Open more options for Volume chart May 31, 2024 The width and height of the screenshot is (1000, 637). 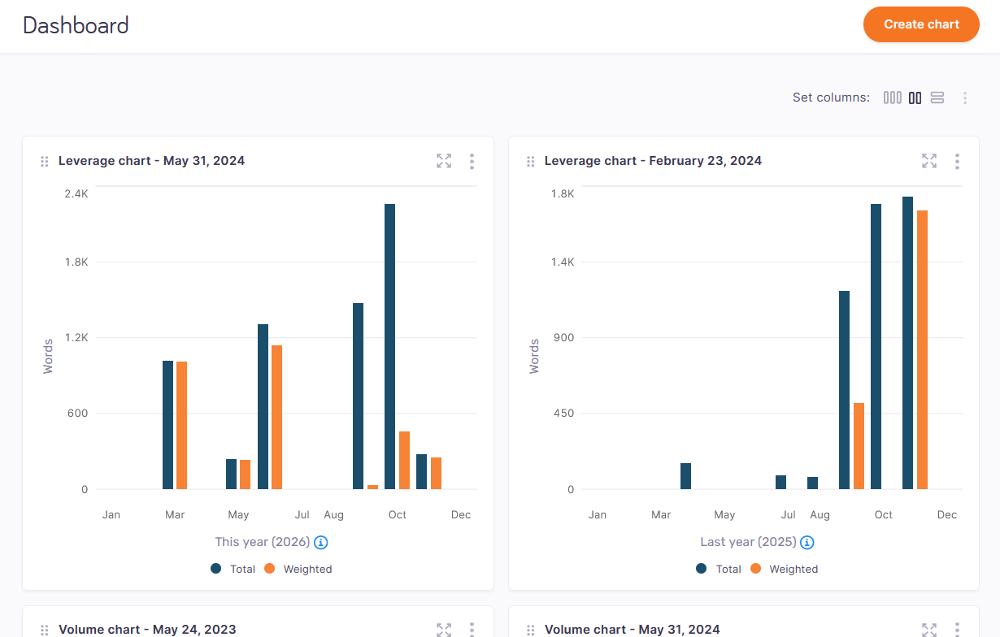pos(957,630)
